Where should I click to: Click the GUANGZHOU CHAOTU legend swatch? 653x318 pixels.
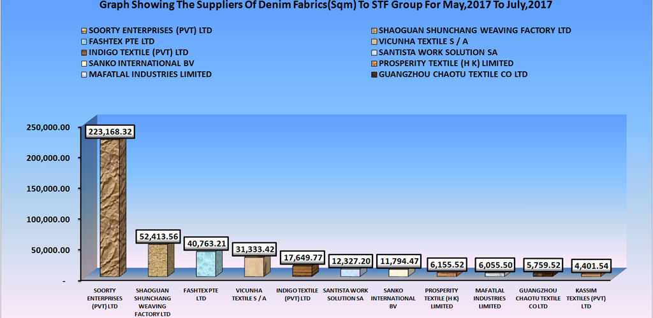point(374,74)
